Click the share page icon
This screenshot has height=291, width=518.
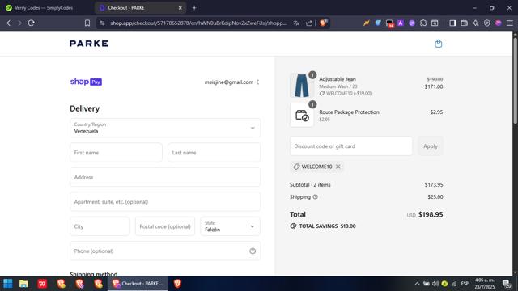(309, 23)
